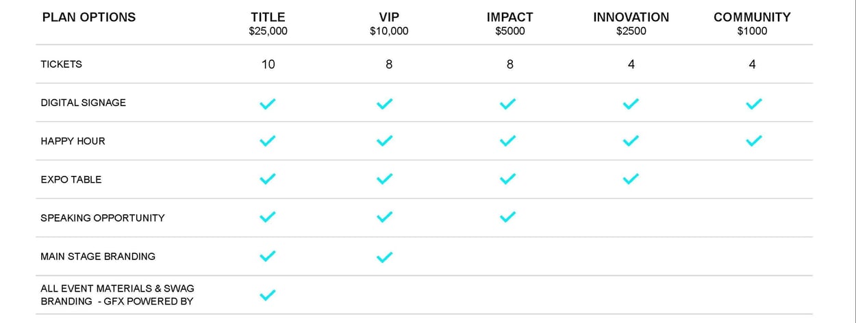Select the IMPACT $5000 plan header
856x323 pixels.
[x=509, y=23]
